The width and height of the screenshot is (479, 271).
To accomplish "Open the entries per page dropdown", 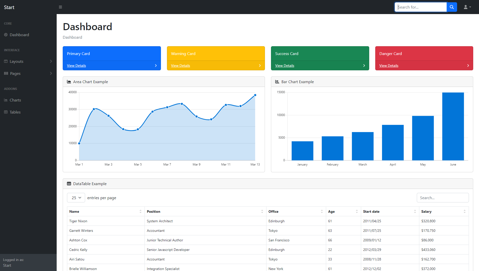I will (76, 198).
